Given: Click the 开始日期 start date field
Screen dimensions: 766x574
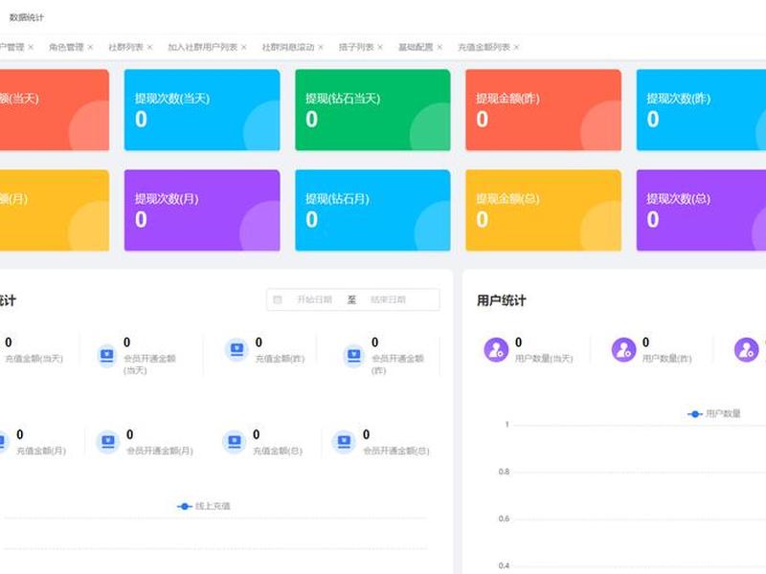Looking at the screenshot, I should point(315,299).
